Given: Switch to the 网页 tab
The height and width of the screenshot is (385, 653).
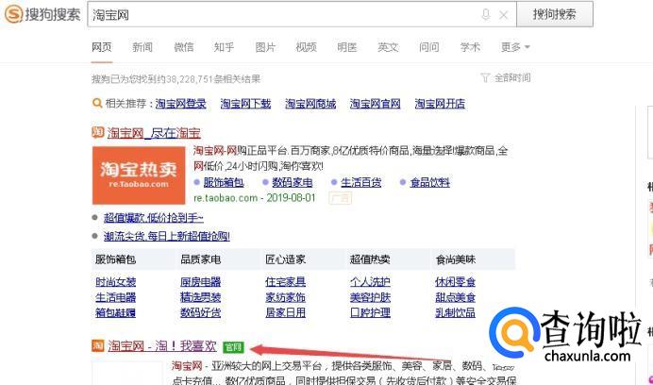Looking at the screenshot, I should click(x=102, y=47).
